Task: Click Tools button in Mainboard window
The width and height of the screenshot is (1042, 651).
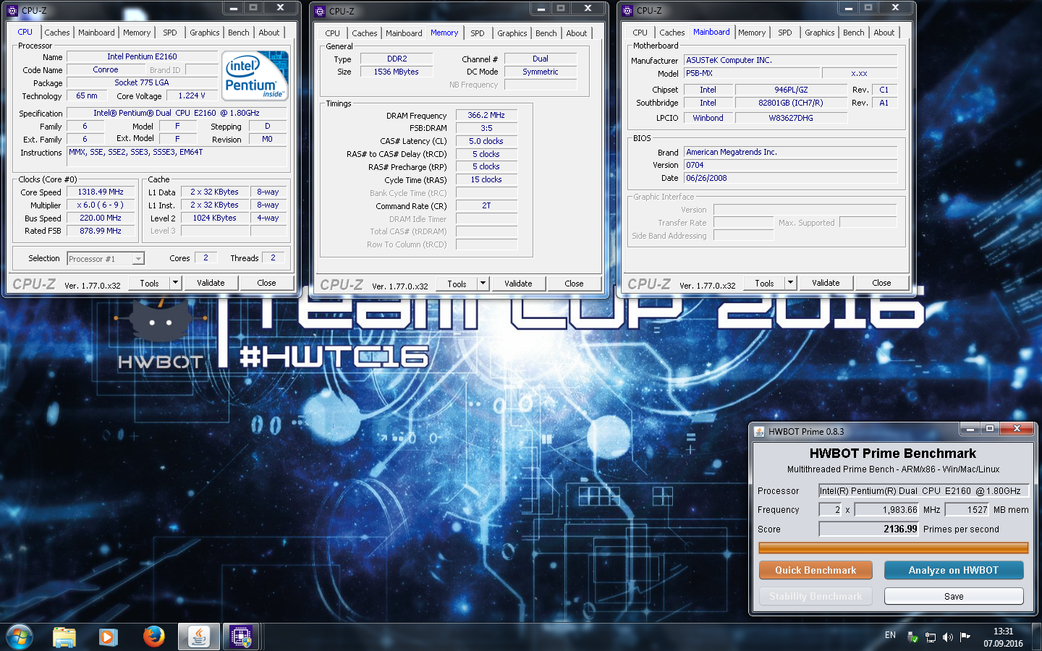Action: click(765, 283)
